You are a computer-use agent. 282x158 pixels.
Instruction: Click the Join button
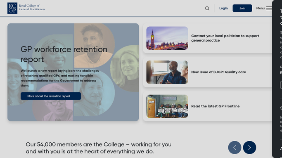(x=242, y=8)
